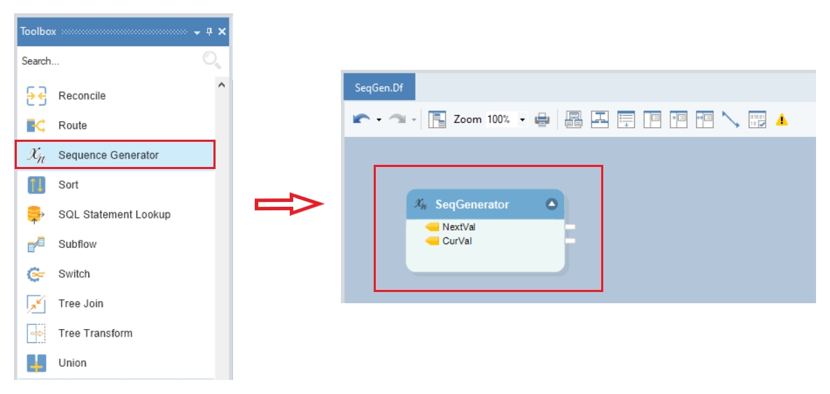Open the undo history dropdown arrow
The height and width of the screenshot is (394, 830).
pyautogui.click(x=379, y=120)
